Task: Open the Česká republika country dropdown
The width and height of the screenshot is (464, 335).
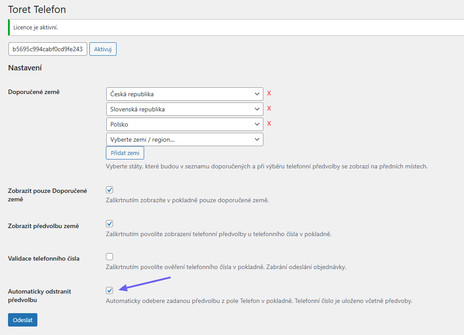Action: click(x=185, y=94)
